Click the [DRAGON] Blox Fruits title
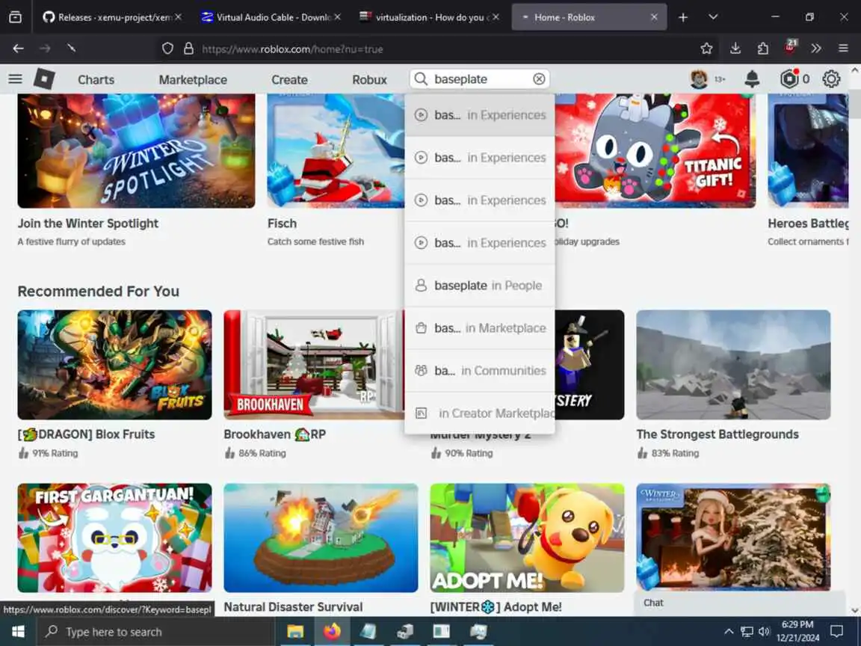The width and height of the screenshot is (861, 646). [x=86, y=434]
